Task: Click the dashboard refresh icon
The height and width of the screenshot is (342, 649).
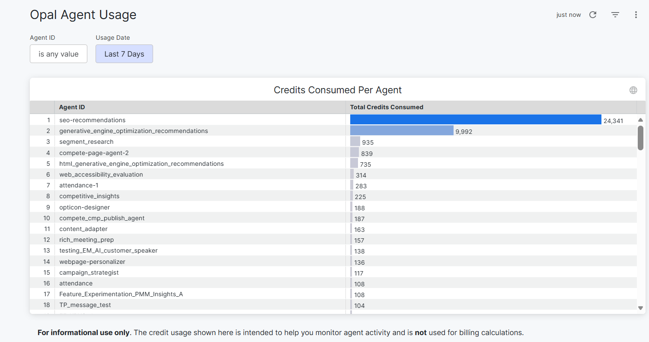Action: tap(593, 15)
